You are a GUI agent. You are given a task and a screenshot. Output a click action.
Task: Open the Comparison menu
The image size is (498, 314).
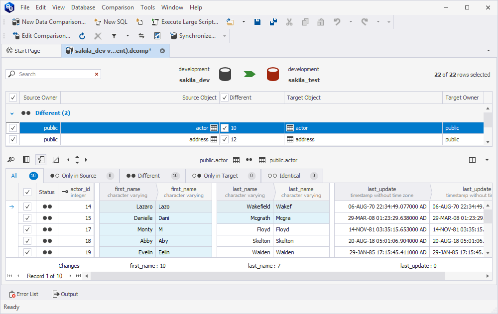(118, 7)
